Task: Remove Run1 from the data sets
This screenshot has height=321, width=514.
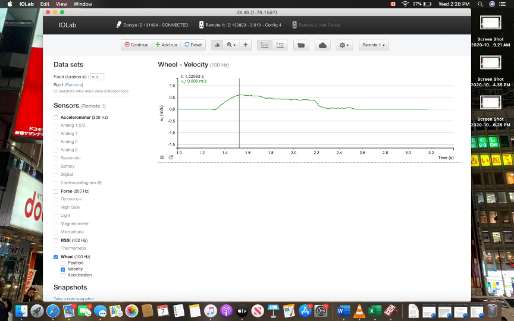Action: 74,85
